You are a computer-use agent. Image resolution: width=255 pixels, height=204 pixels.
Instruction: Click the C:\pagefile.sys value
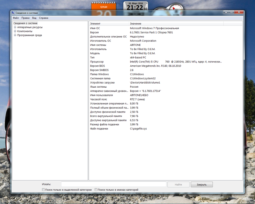(x=138, y=129)
